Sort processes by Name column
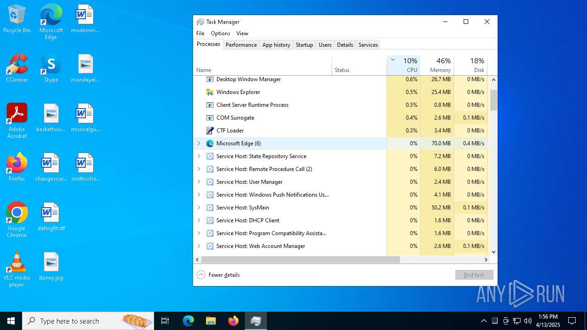The image size is (587, 330). point(262,65)
